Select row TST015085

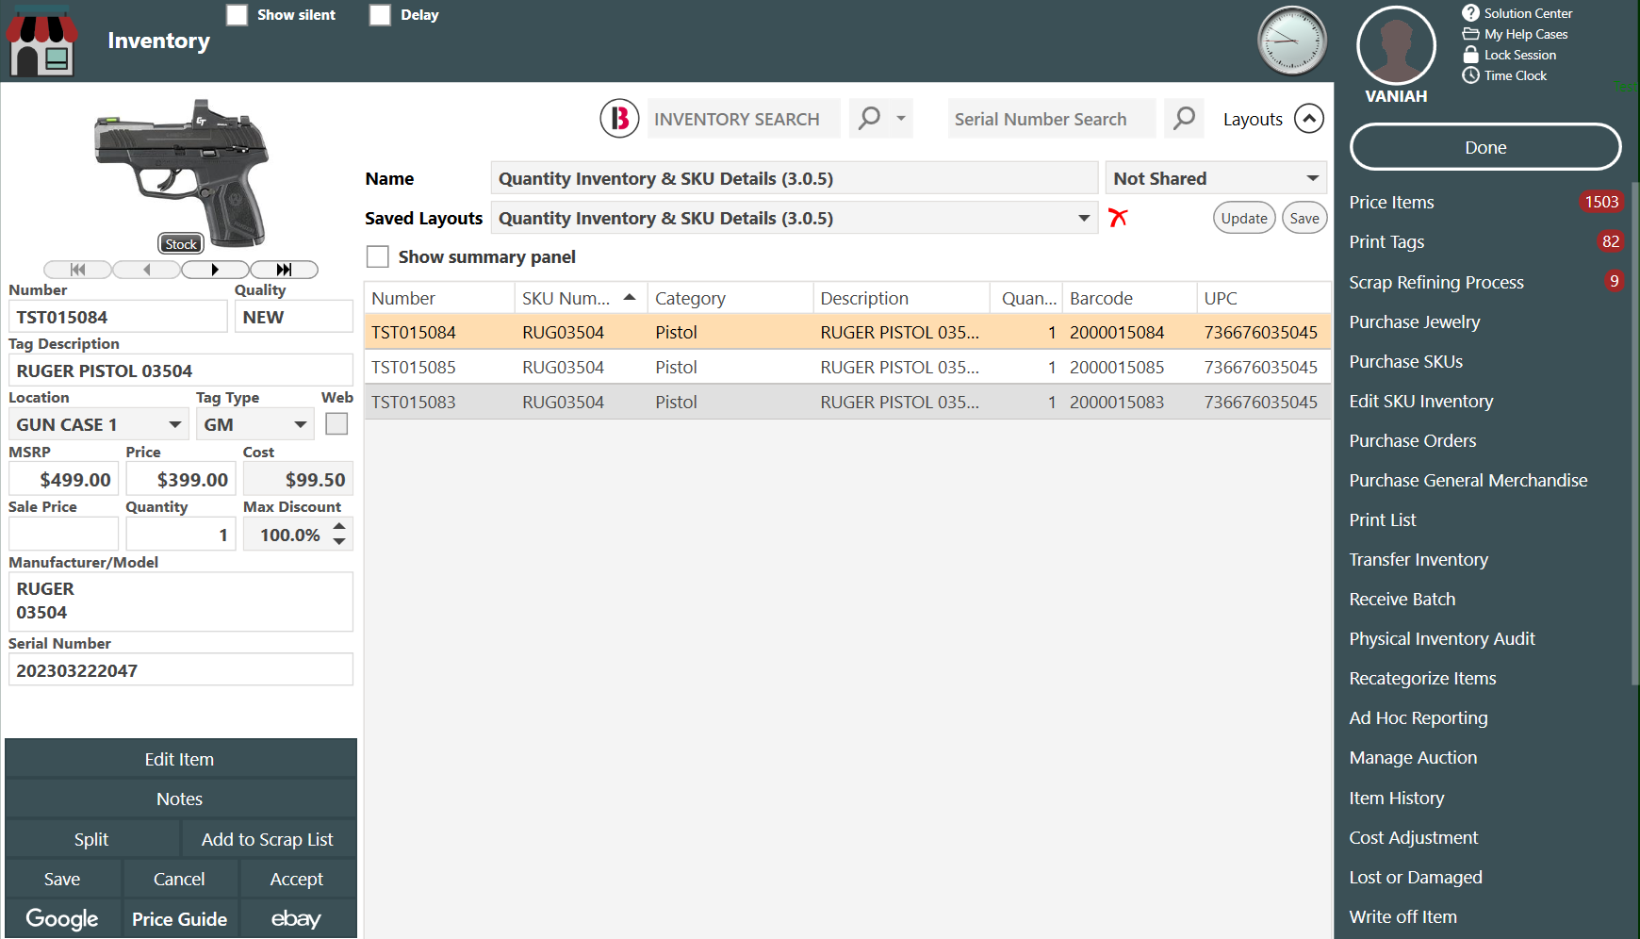pyautogui.click(x=847, y=367)
